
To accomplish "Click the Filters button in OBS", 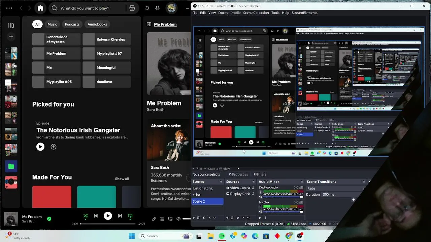I will point(260,174).
